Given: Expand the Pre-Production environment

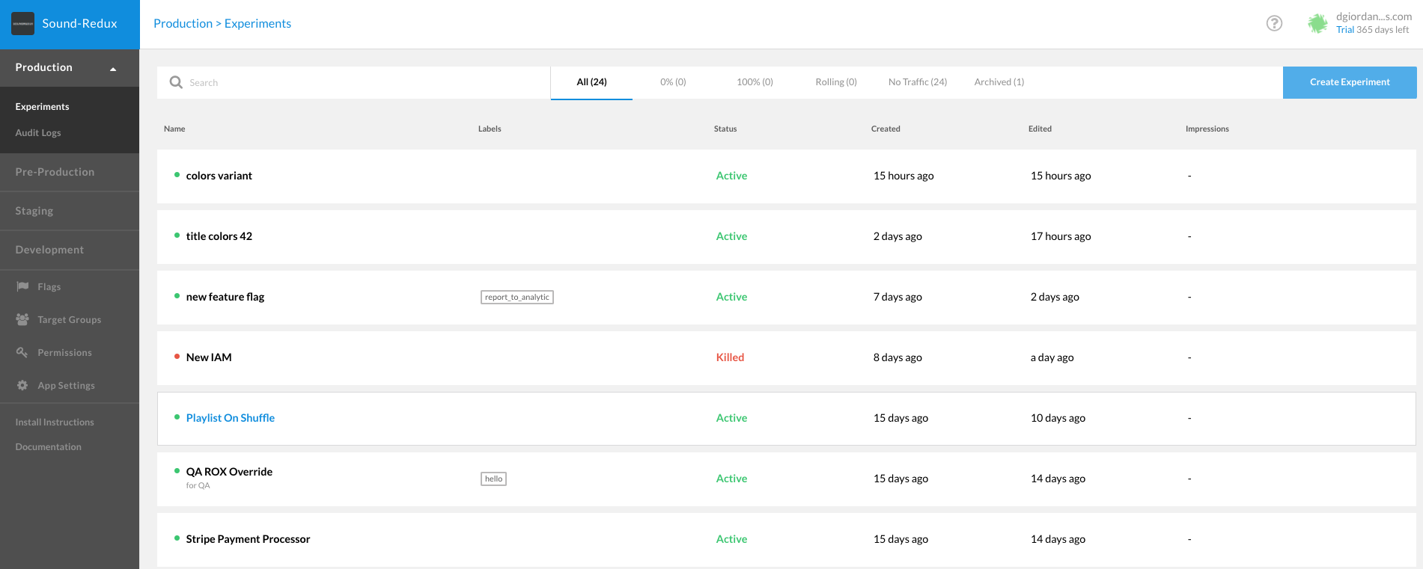Looking at the screenshot, I should pos(55,172).
